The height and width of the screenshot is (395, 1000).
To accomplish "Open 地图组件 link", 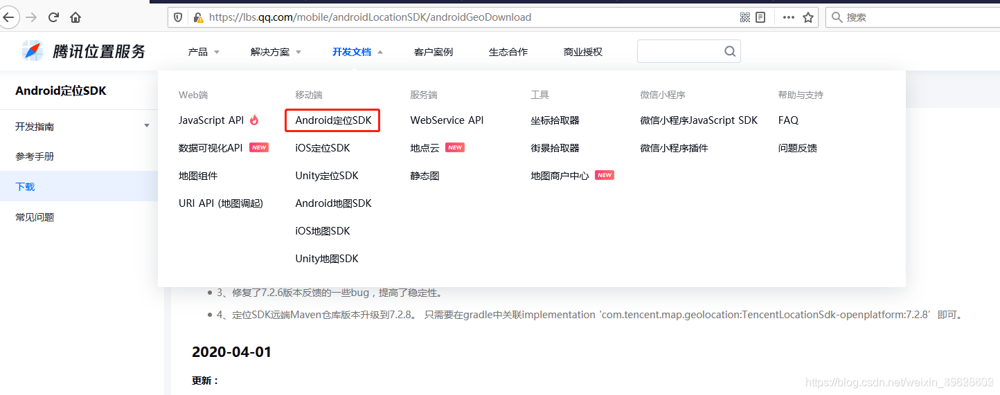I will point(198,176).
